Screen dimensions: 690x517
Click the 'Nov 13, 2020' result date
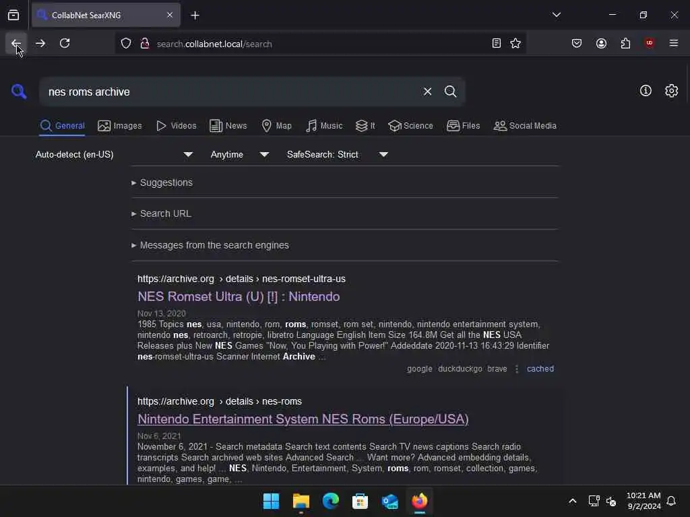click(162, 314)
